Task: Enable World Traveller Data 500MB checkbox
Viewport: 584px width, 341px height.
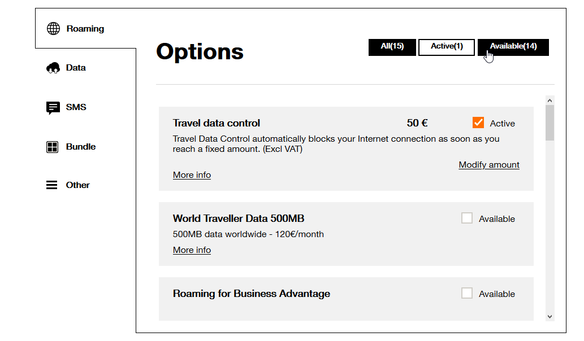Action: (x=467, y=218)
